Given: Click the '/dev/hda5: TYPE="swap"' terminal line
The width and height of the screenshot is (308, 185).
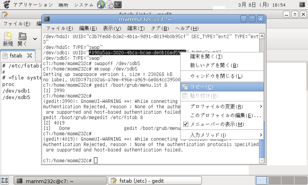Looking at the screenshot, I should [73, 47].
